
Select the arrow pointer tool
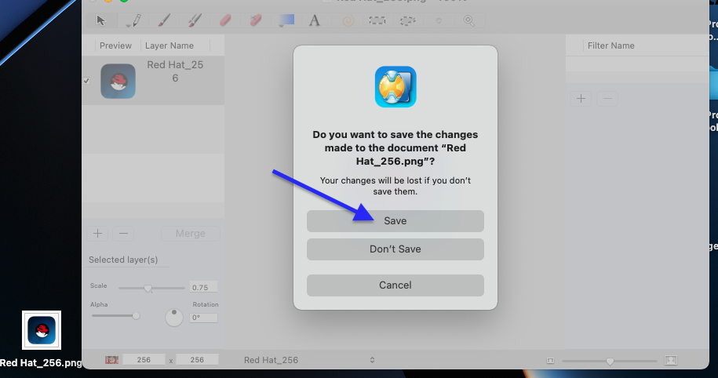pyautogui.click(x=101, y=20)
